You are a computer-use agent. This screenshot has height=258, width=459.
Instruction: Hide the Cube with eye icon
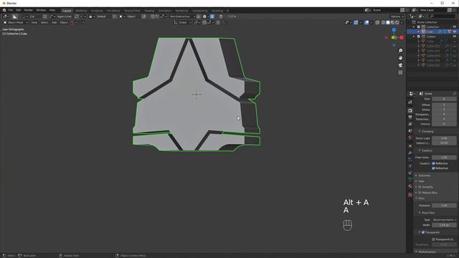pos(455,32)
